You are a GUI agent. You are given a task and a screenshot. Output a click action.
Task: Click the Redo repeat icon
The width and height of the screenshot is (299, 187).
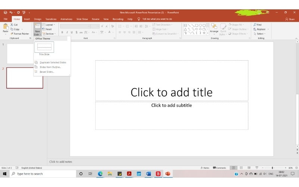click(x=18, y=12)
